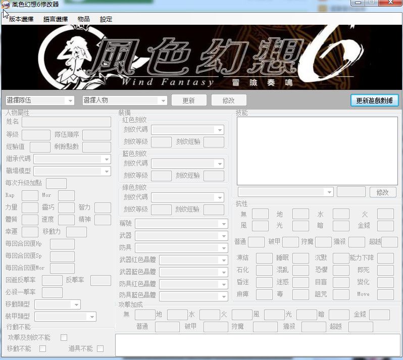Open the 裝甲類型 dropdown

coord(65,317)
